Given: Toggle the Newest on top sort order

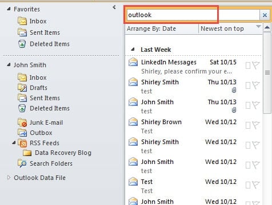Looking at the screenshot, I should tap(222, 28).
